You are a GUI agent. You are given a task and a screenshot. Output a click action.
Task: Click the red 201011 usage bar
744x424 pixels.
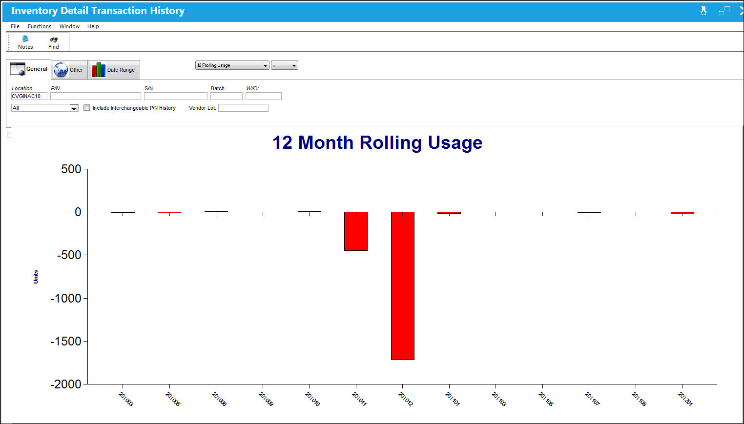pos(356,231)
